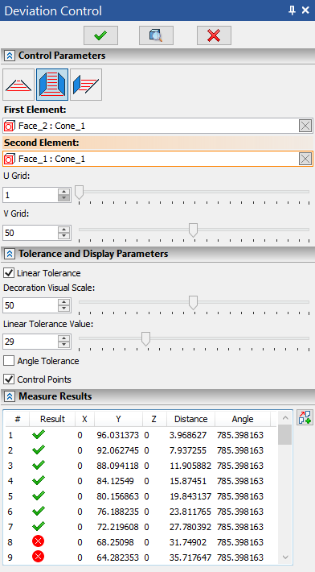Collapse the Control Parameters section
Viewport: 315px width, 572px height.
click(x=9, y=56)
